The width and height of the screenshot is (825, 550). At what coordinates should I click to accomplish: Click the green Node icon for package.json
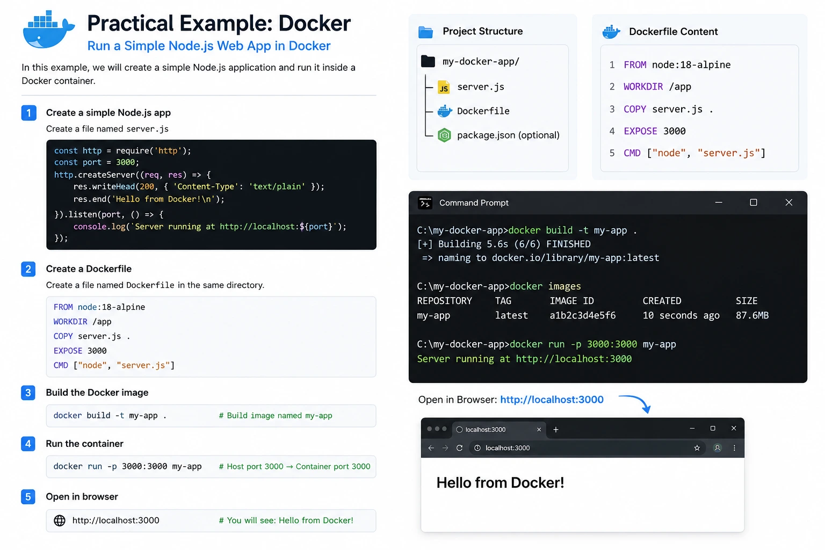pos(444,135)
